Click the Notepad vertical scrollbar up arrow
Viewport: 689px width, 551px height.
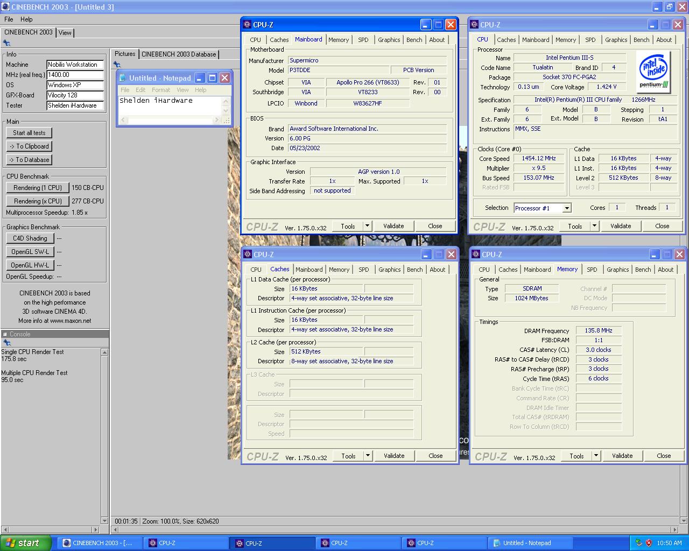tap(226, 101)
